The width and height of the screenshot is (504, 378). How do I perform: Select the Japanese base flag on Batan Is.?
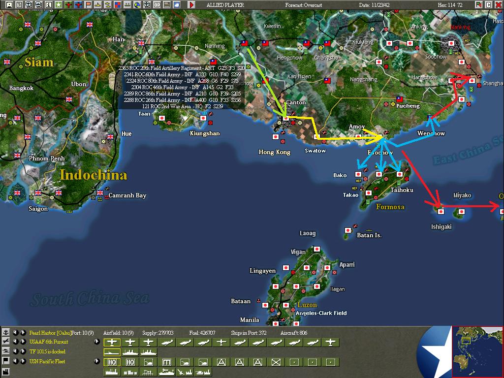348,230
